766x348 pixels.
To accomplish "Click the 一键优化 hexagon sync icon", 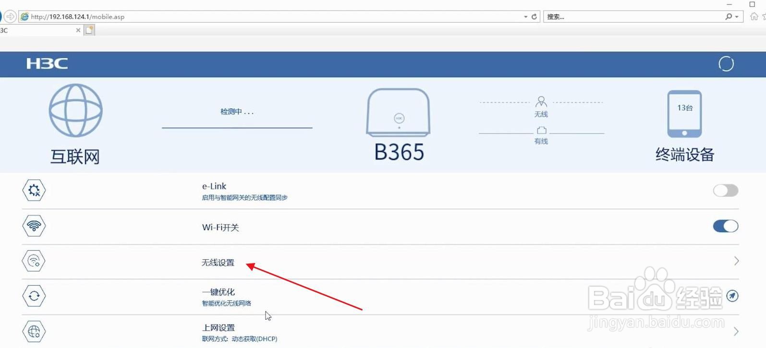I will pos(34,296).
